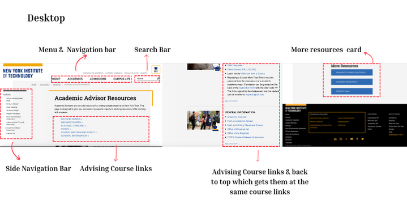This screenshot has width=407, height=208.
Task: Click Back to Top below FERPA link
Action: (x=232, y=144)
